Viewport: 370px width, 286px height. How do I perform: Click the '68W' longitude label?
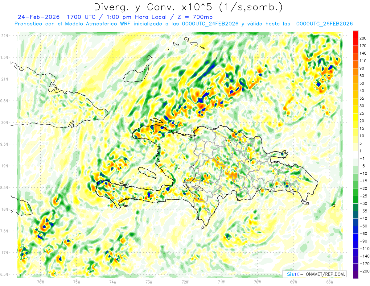point(330,282)
